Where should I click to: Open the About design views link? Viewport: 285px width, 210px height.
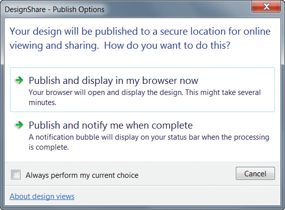pyautogui.click(x=42, y=196)
